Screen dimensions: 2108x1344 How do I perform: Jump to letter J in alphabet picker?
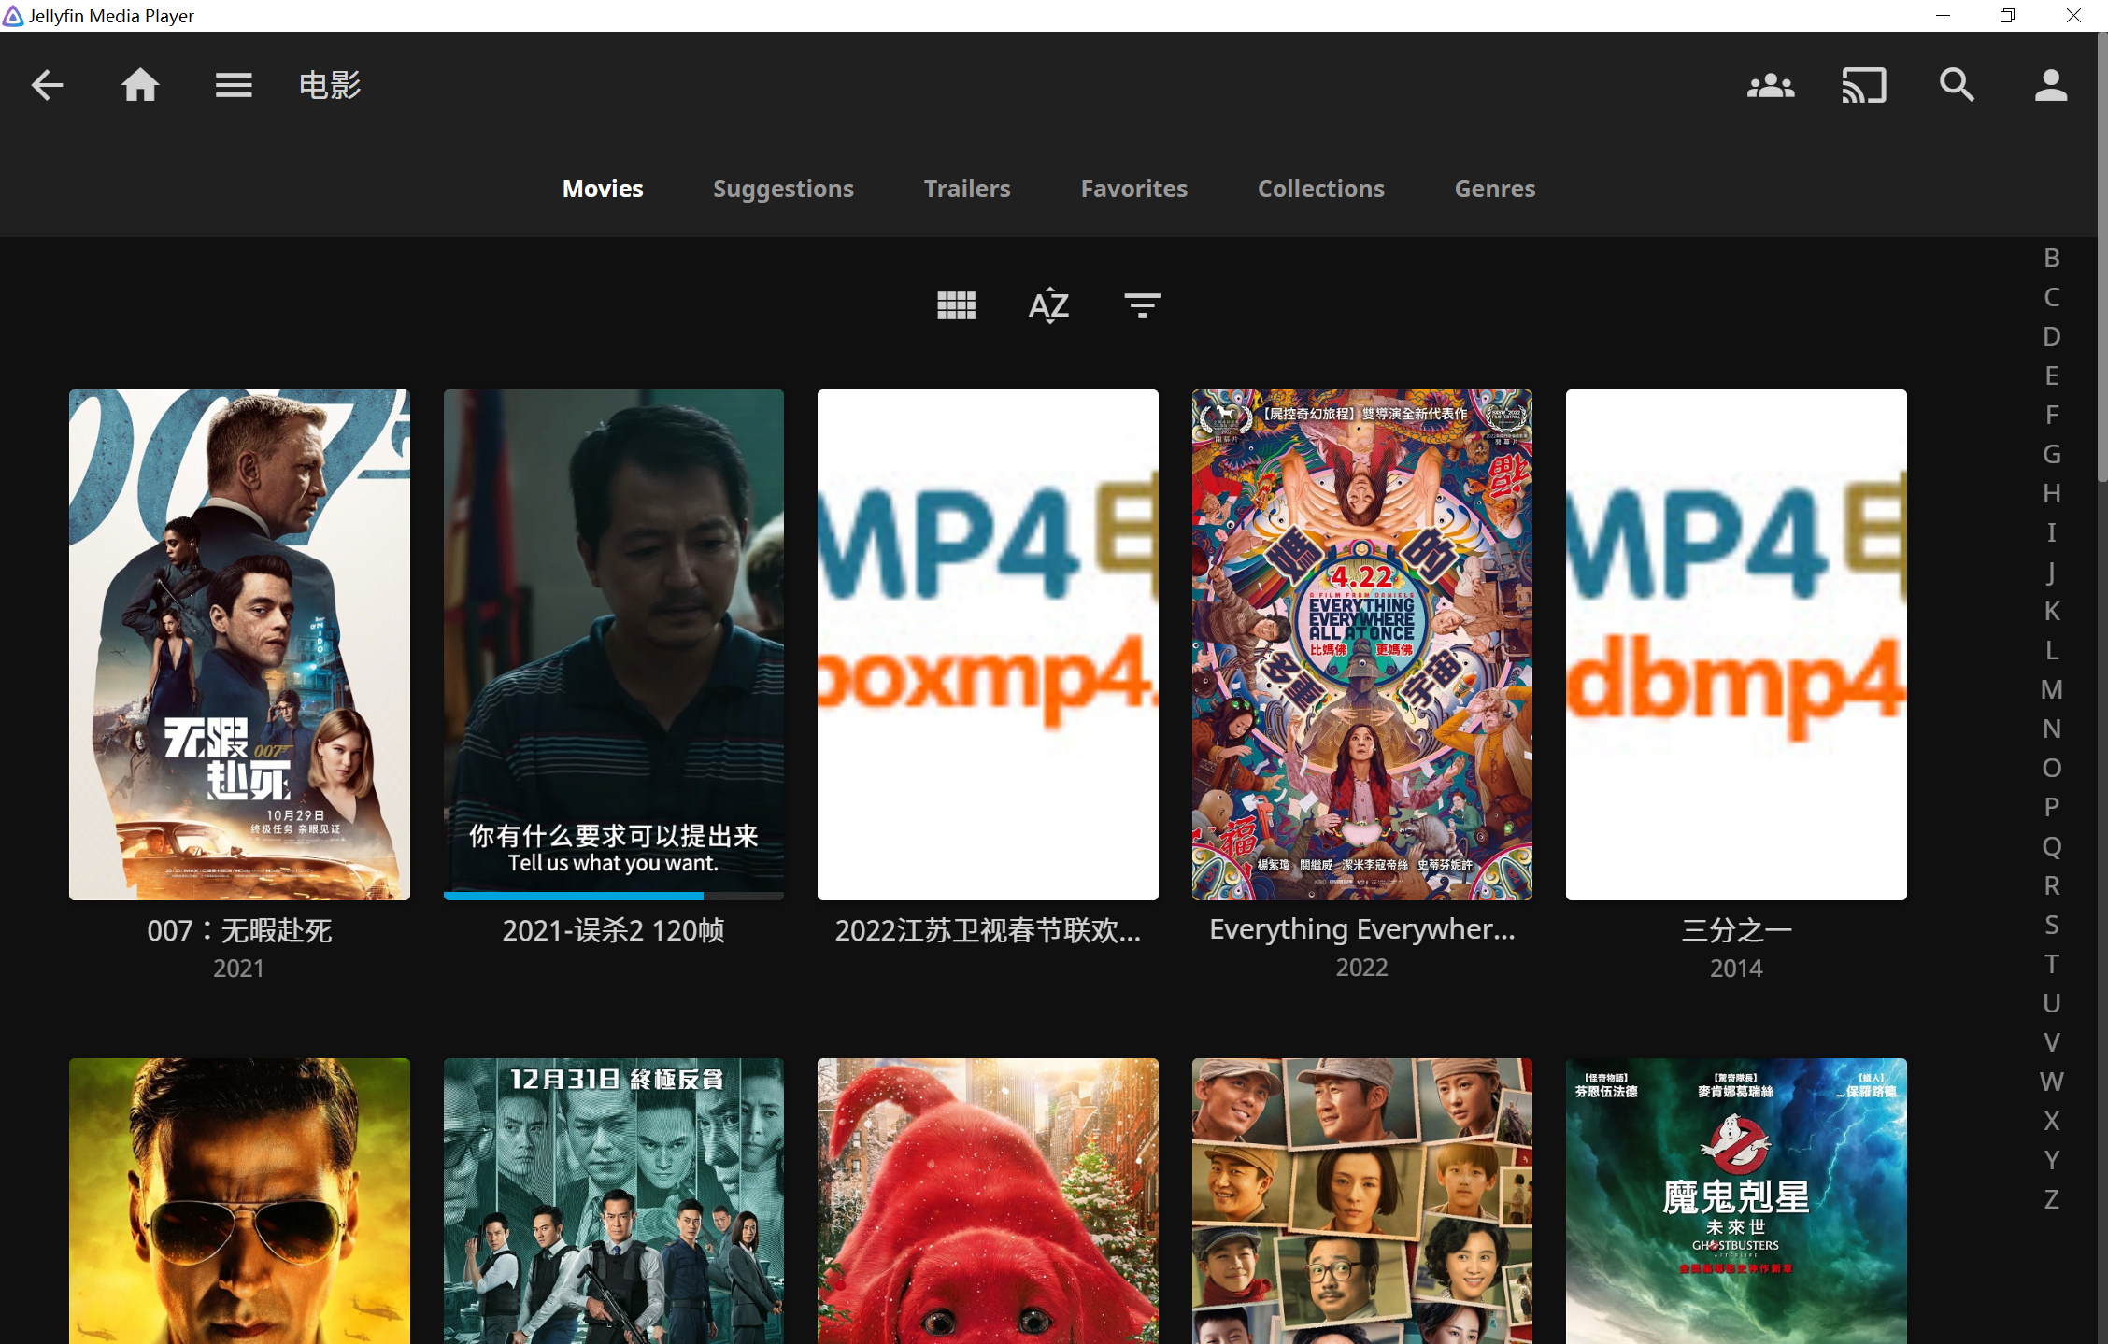[x=2051, y=572]
